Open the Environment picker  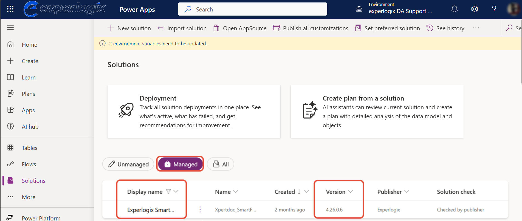[394, 8]
